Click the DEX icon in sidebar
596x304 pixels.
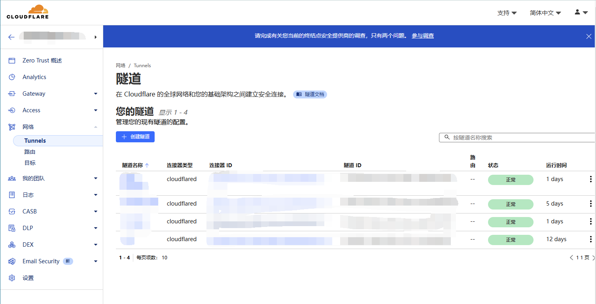(x=12, y=245)
